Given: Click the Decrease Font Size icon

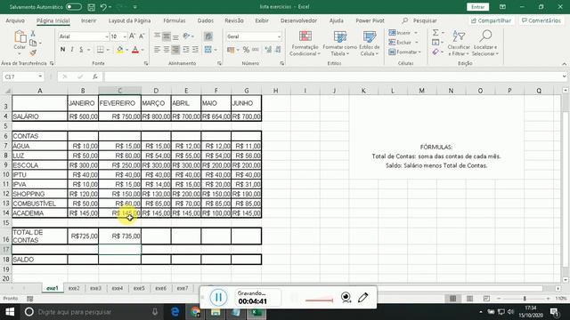Looking at the screenshot, I should click(x=142, y=36).
